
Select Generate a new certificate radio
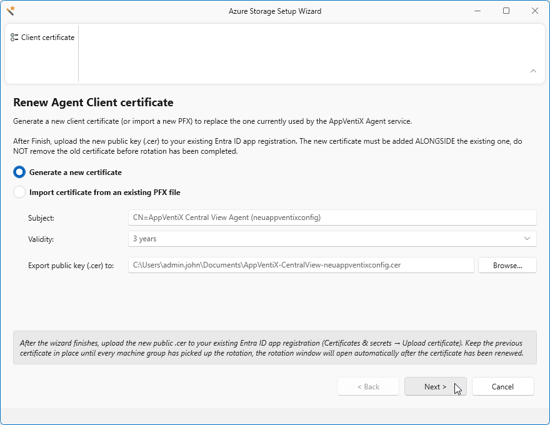point(19,172)
